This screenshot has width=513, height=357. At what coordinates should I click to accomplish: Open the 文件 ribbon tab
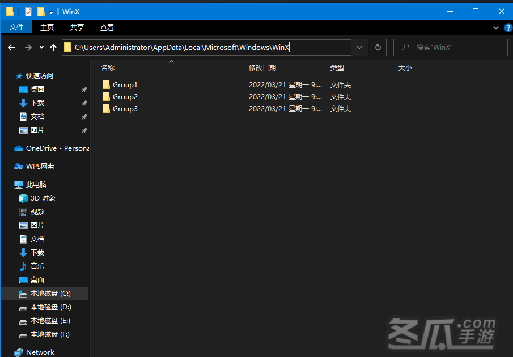tap(16, 27)
